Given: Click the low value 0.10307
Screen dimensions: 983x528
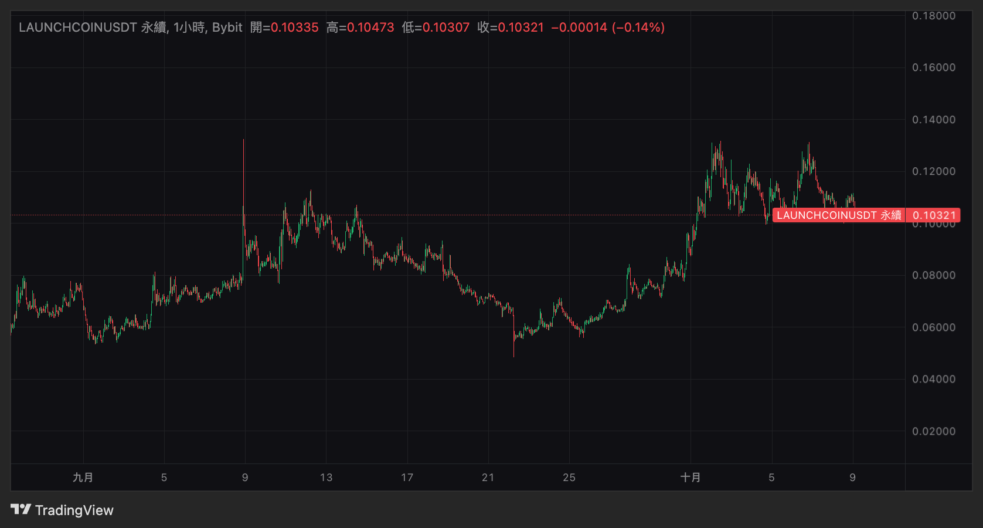Looking at the screenshot, I should pos(445,28).
